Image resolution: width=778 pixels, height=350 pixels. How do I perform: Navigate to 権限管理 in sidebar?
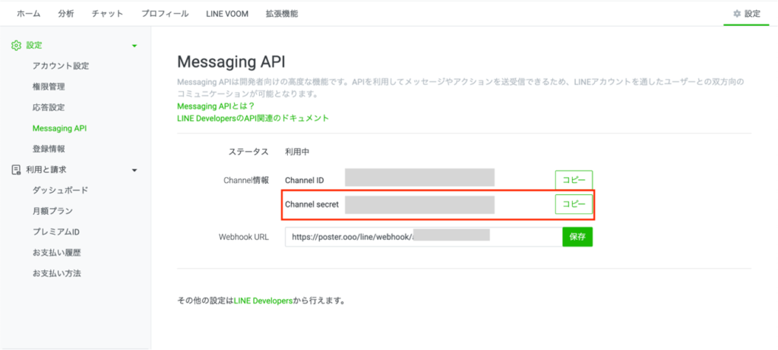(49, 87)
